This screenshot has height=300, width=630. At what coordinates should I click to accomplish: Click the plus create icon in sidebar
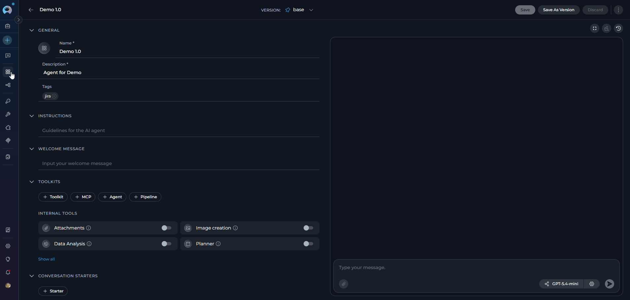(x=7, y=40)
